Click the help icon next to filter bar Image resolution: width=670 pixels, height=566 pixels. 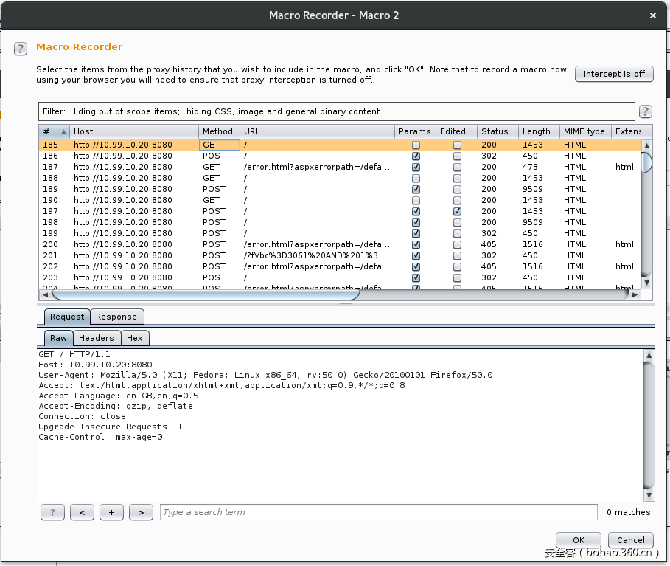pyautogui.click(x=645, y=111)
